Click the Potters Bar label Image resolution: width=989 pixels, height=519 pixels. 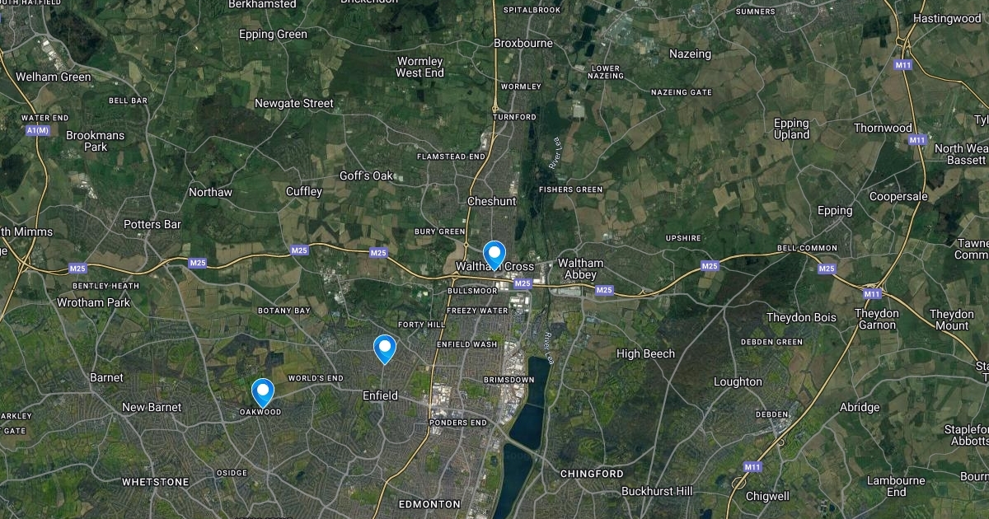(x=152, y=224)
